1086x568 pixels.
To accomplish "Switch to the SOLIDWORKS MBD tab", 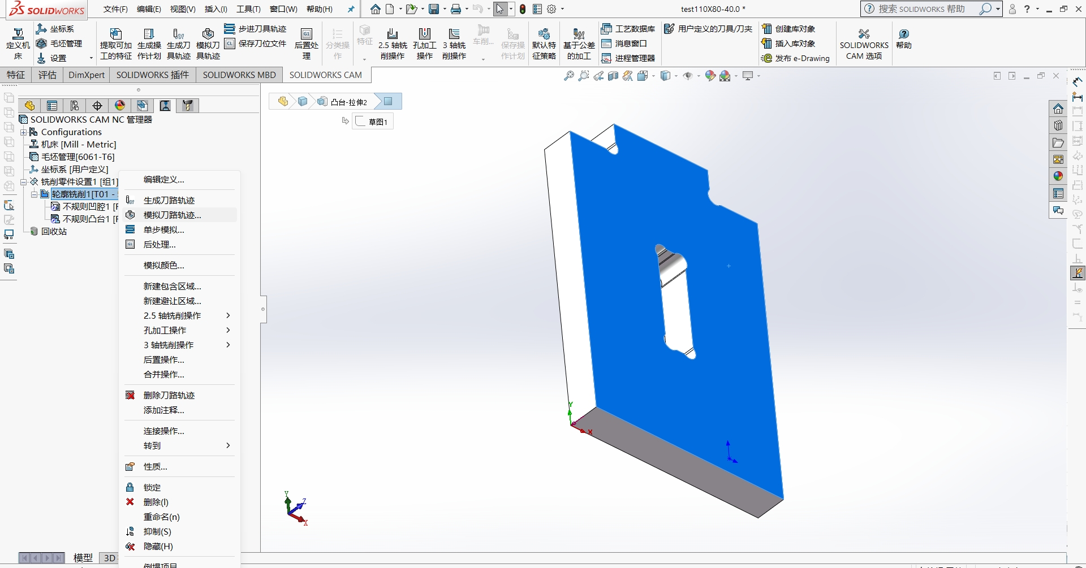I will pyautogui.click(x=239, y=75).
